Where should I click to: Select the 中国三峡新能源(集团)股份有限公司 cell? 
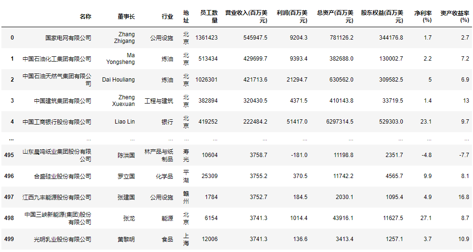click(x=58, y=218)
